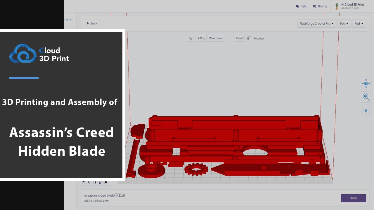Toggle the Rotation switch

coord(249,38)
